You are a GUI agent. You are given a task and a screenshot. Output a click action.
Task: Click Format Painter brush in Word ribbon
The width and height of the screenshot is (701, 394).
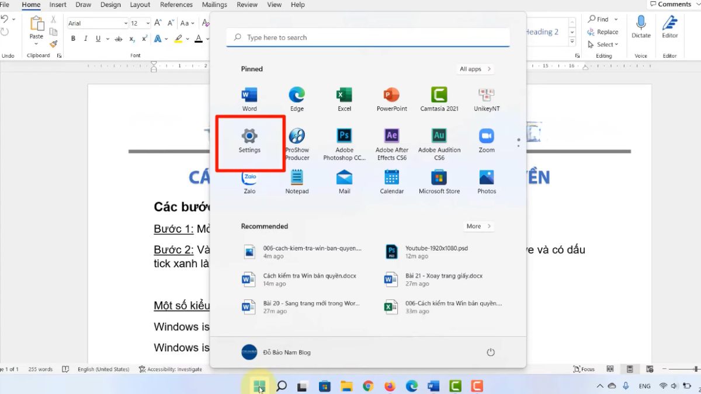(54, 43)
